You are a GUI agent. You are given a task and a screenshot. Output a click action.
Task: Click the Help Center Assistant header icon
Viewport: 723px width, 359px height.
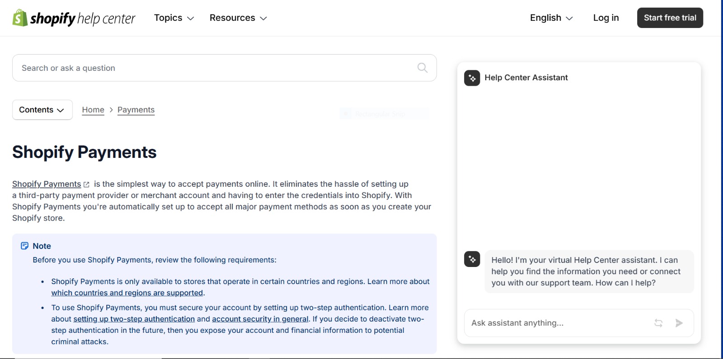(472, 78)
